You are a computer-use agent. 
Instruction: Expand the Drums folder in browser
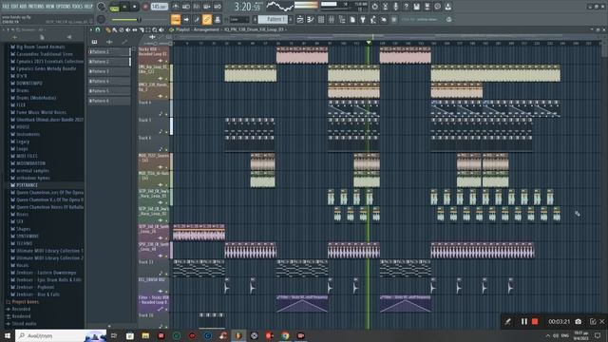23,91
